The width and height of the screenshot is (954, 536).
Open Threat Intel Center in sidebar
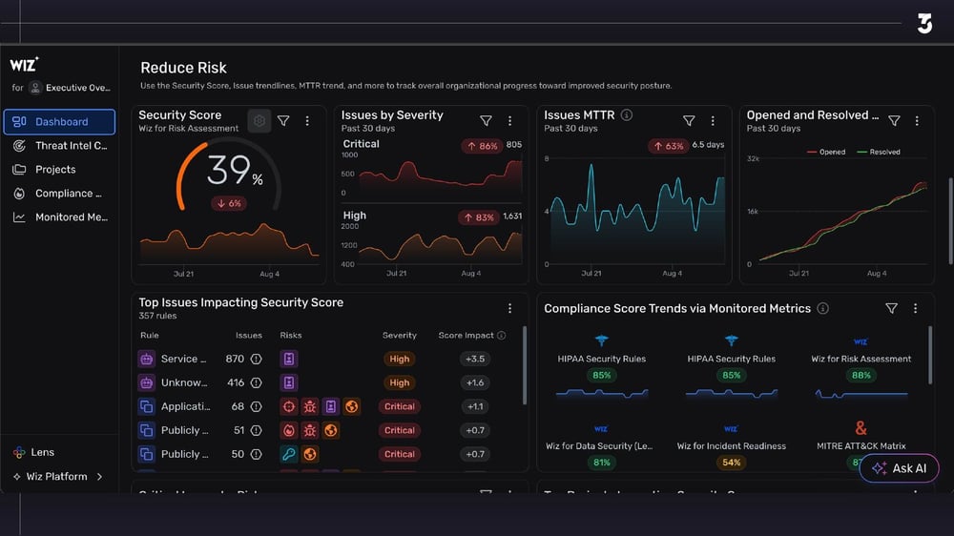pyautogui.click(x=59, y=145)
